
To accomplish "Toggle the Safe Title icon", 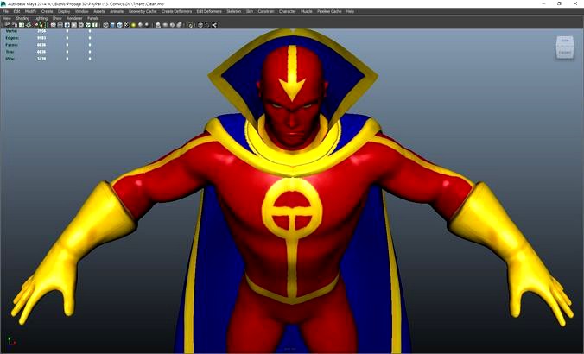I will point(94,25).
